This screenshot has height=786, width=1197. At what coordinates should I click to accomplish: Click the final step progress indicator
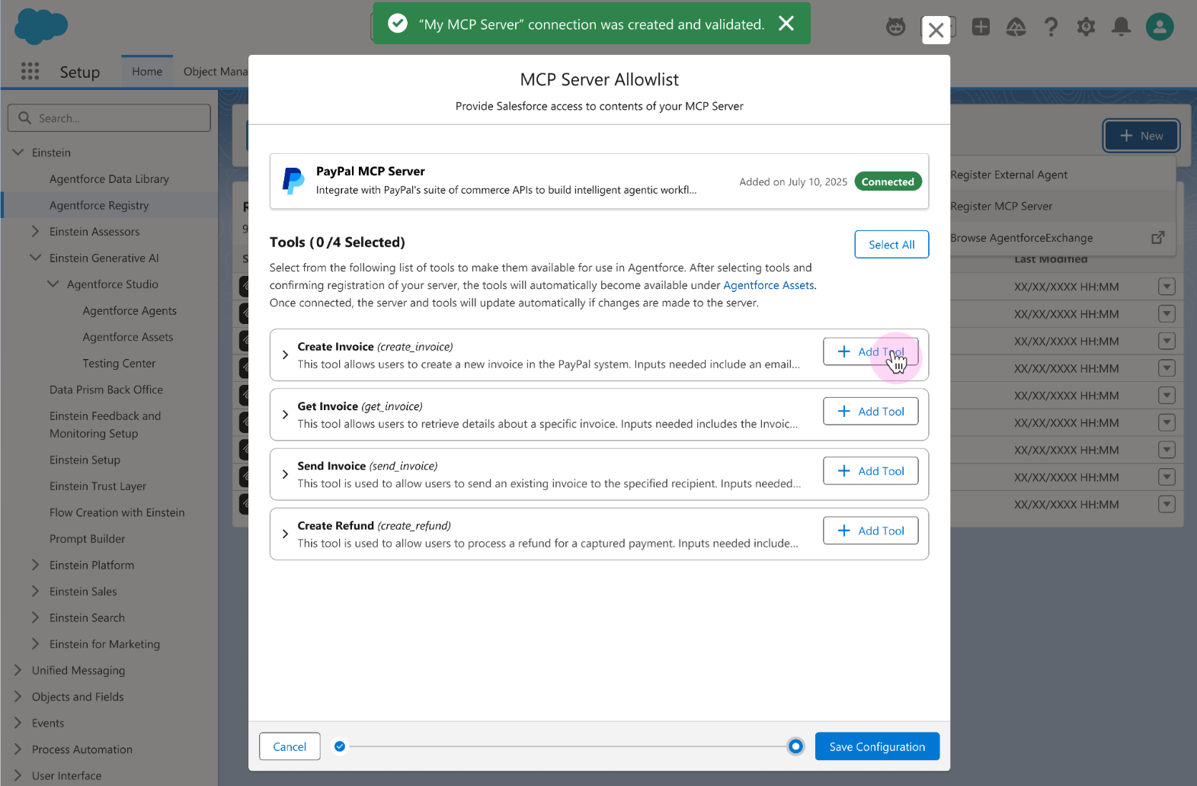[795, 746]
